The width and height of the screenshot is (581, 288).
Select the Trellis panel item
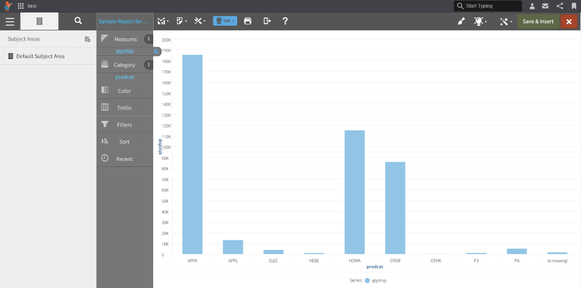click(124, 108)
